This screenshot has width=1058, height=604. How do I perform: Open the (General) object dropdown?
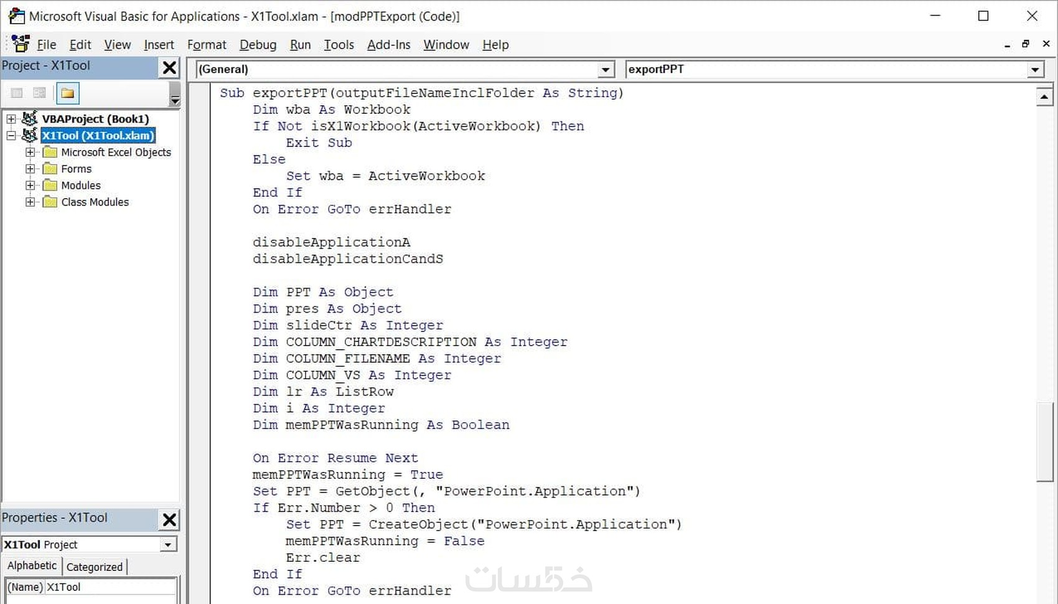(x=606, y=70)
